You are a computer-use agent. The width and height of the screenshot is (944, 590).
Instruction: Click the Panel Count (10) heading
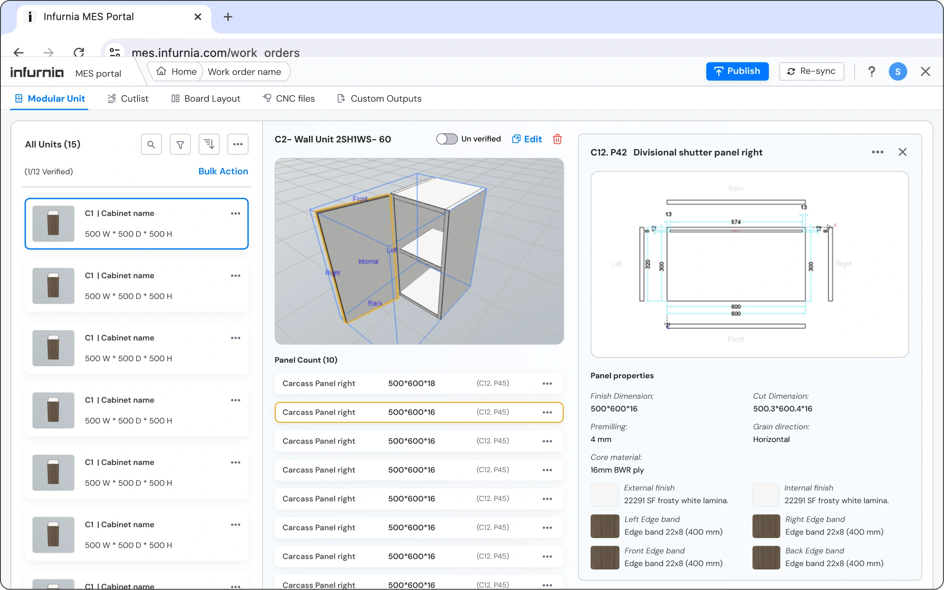pyautogui.click(x=306, y=360)
